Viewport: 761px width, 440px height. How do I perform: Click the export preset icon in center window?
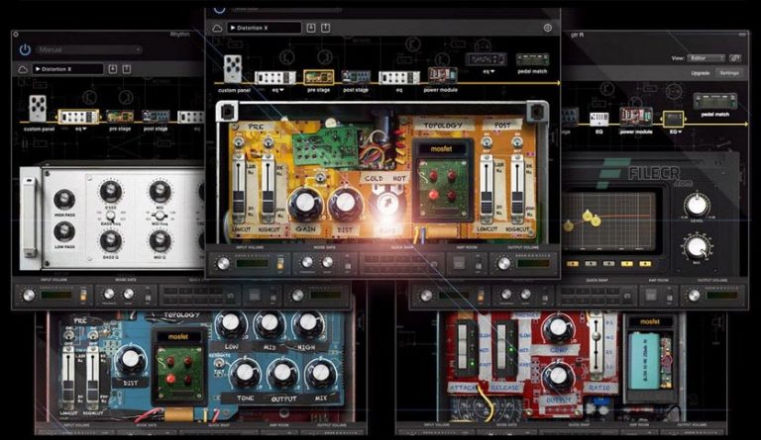coord(325,28)
